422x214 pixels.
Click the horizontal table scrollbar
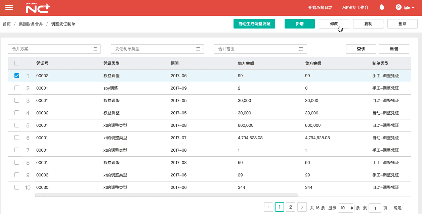pos(166,195)
